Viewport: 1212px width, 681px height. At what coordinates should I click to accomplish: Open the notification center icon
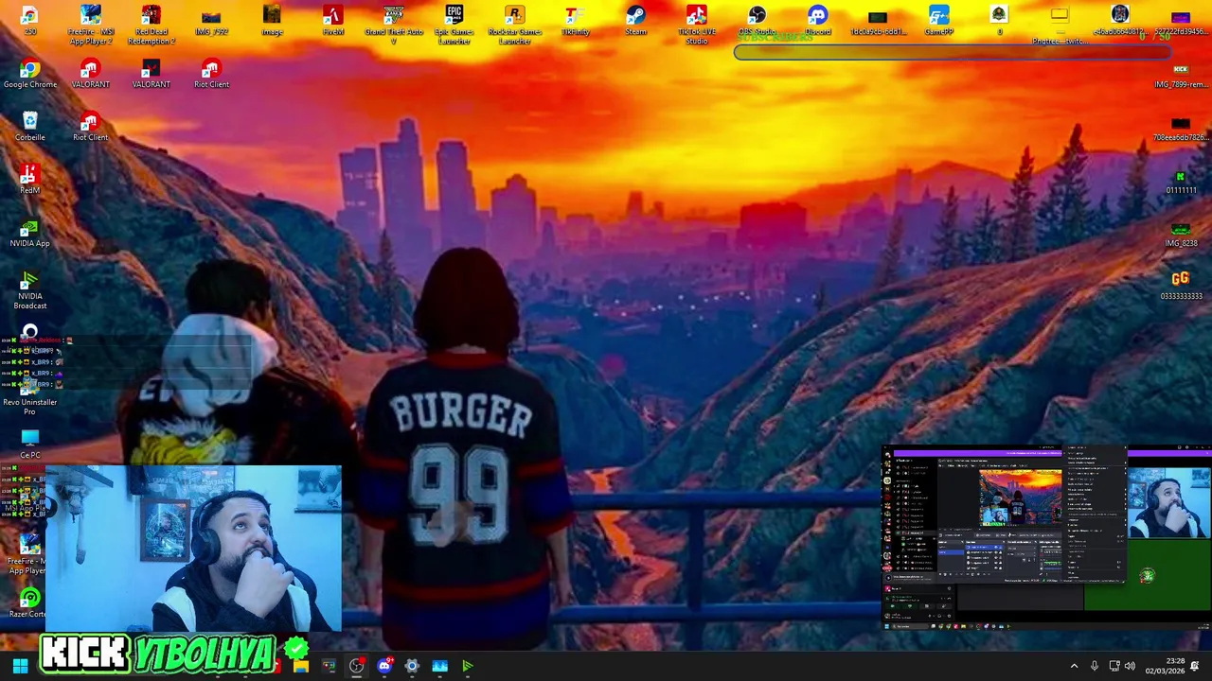1195,666
